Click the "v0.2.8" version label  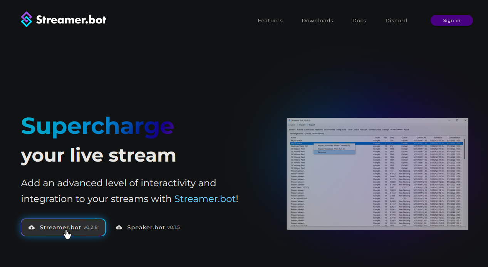tap(91, 227)
